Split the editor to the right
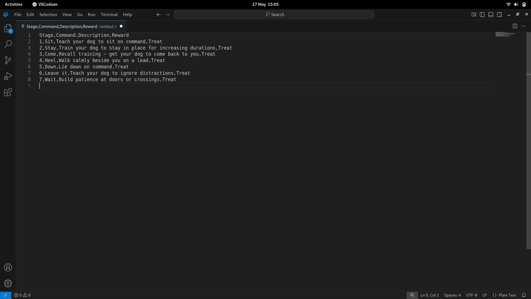Image resolution: width=531 pixels, height=299 pixels. coord(515,26)
